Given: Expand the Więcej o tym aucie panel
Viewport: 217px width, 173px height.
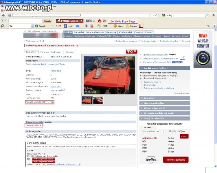Looking at the screenshot, I should tap(165, 108).
